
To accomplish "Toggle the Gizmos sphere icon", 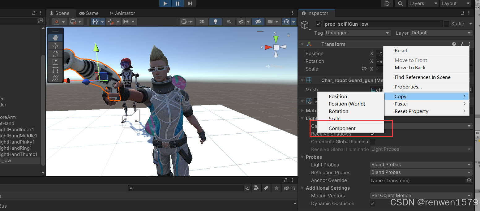I will (286, 22).
